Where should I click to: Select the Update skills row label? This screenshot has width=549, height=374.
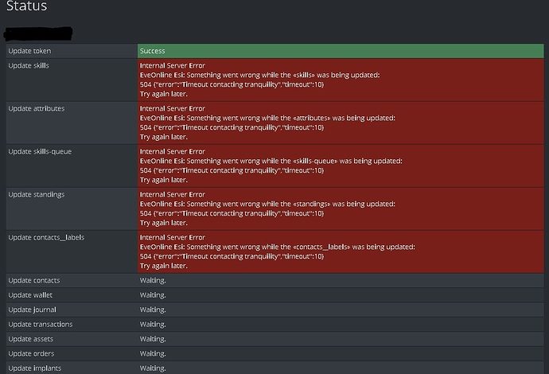(x=29, y=65)
